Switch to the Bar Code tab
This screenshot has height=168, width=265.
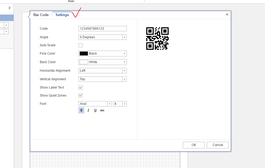pyautogui.click(x=41, y=15)
